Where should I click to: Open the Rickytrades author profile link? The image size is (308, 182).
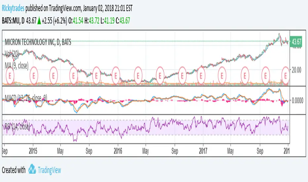[x=13, y=8]
